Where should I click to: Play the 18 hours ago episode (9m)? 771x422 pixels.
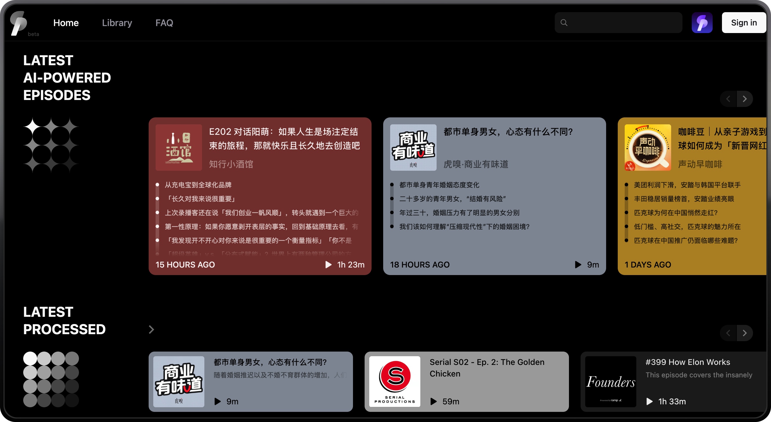click(578, 265)
